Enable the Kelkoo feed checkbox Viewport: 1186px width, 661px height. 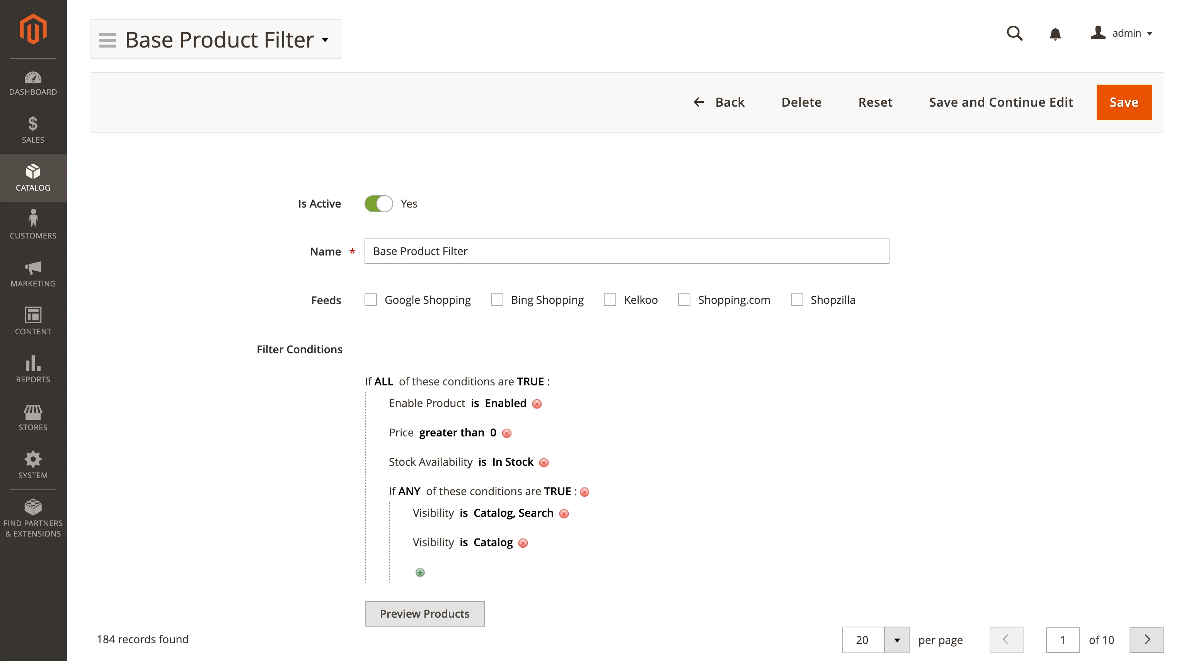click(x=610, y=300)
